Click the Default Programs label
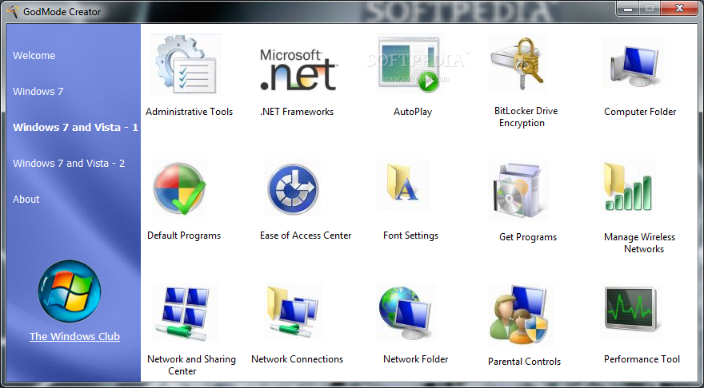The width and height of the screenshot is (704, 388). coord(184,236)
